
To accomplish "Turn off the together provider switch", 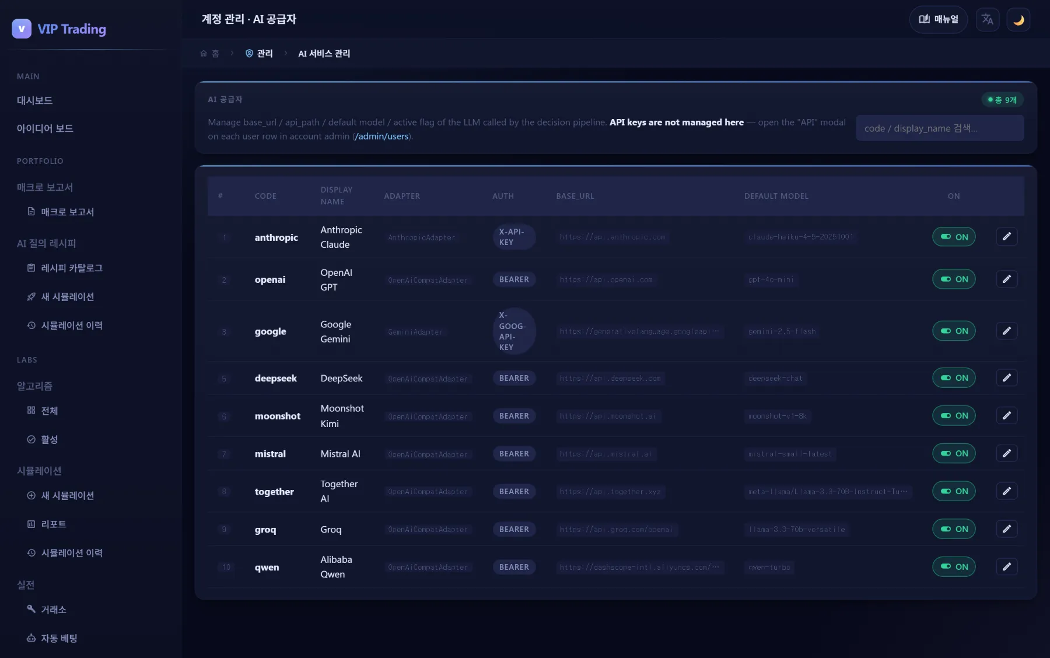I will click(x=954, y=491).
